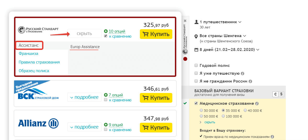Collapse medical options with скрыть link
This screenshot has height=140, width=308.
pos(210,122)
